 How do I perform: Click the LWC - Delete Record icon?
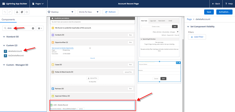coord(51,105)
